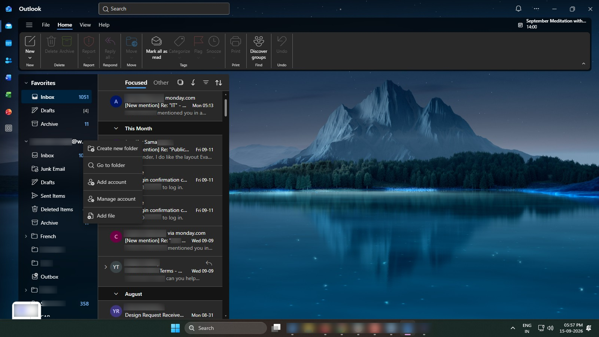Screen dimensions: 599x337
Task: Switch to the Other inbox tab
Action: tap(161, 83)
